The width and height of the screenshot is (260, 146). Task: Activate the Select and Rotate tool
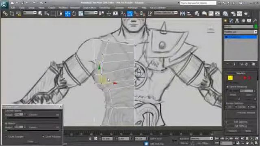[x=74, y=13]
